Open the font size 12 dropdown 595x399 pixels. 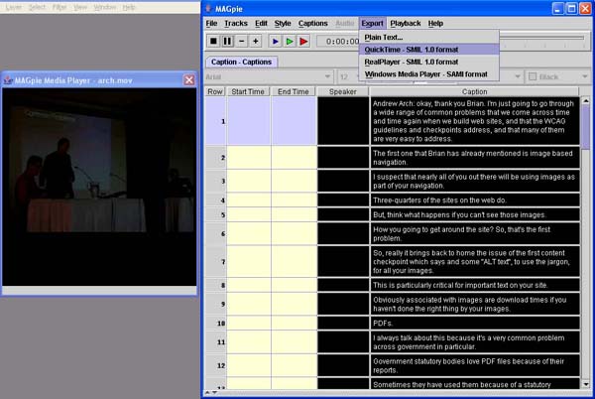click(x=348, y=77)
